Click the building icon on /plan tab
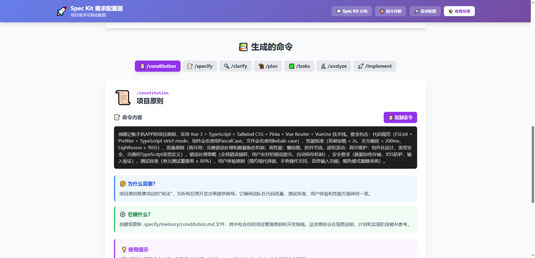Viewport: 535px width, 258px height. coord(261,66)
